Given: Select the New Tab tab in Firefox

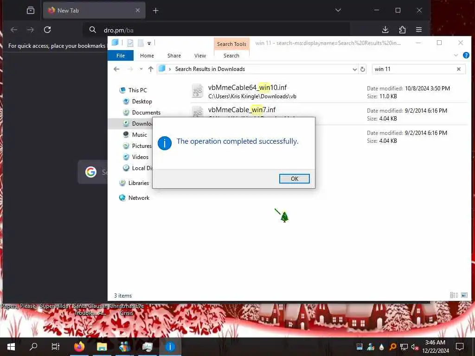Looking at the screenshot, I should tap(94, 10).
